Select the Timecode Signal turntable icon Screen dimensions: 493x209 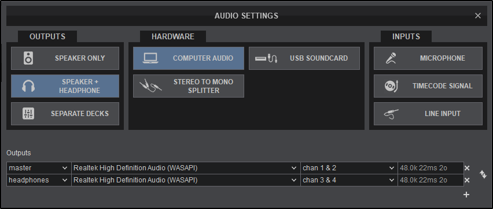tap(391, 86)
